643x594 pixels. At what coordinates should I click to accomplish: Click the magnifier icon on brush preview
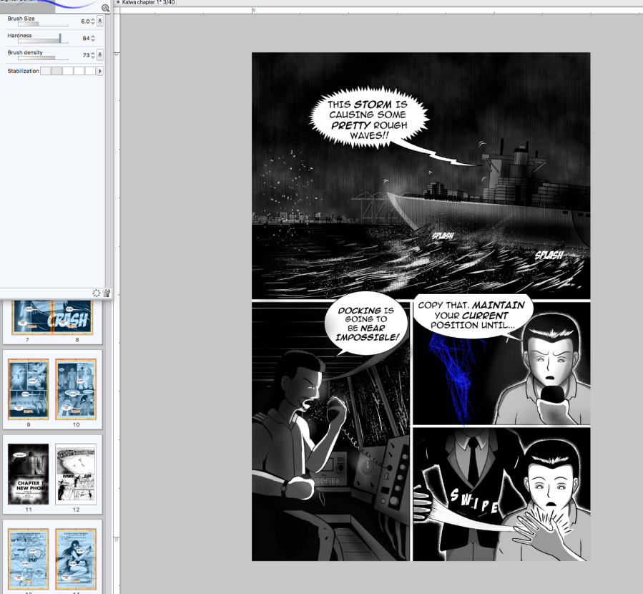click(105, 8)
